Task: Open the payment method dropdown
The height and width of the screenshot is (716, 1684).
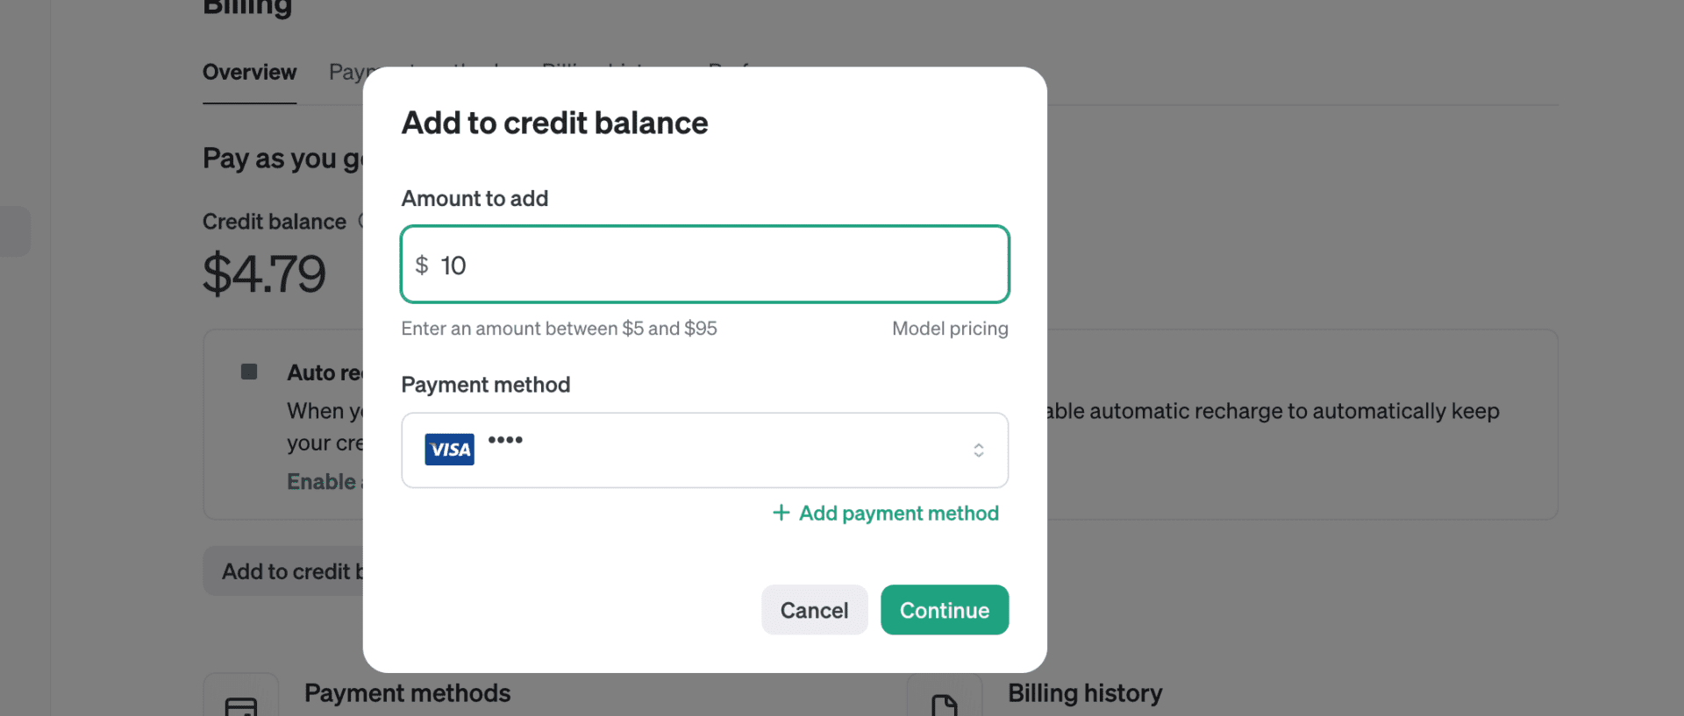Action: point(704,450)
